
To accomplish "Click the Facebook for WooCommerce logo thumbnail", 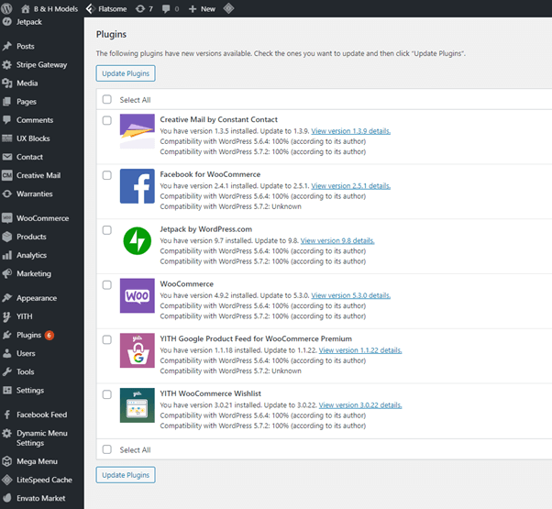I will [x=138, y=186].
